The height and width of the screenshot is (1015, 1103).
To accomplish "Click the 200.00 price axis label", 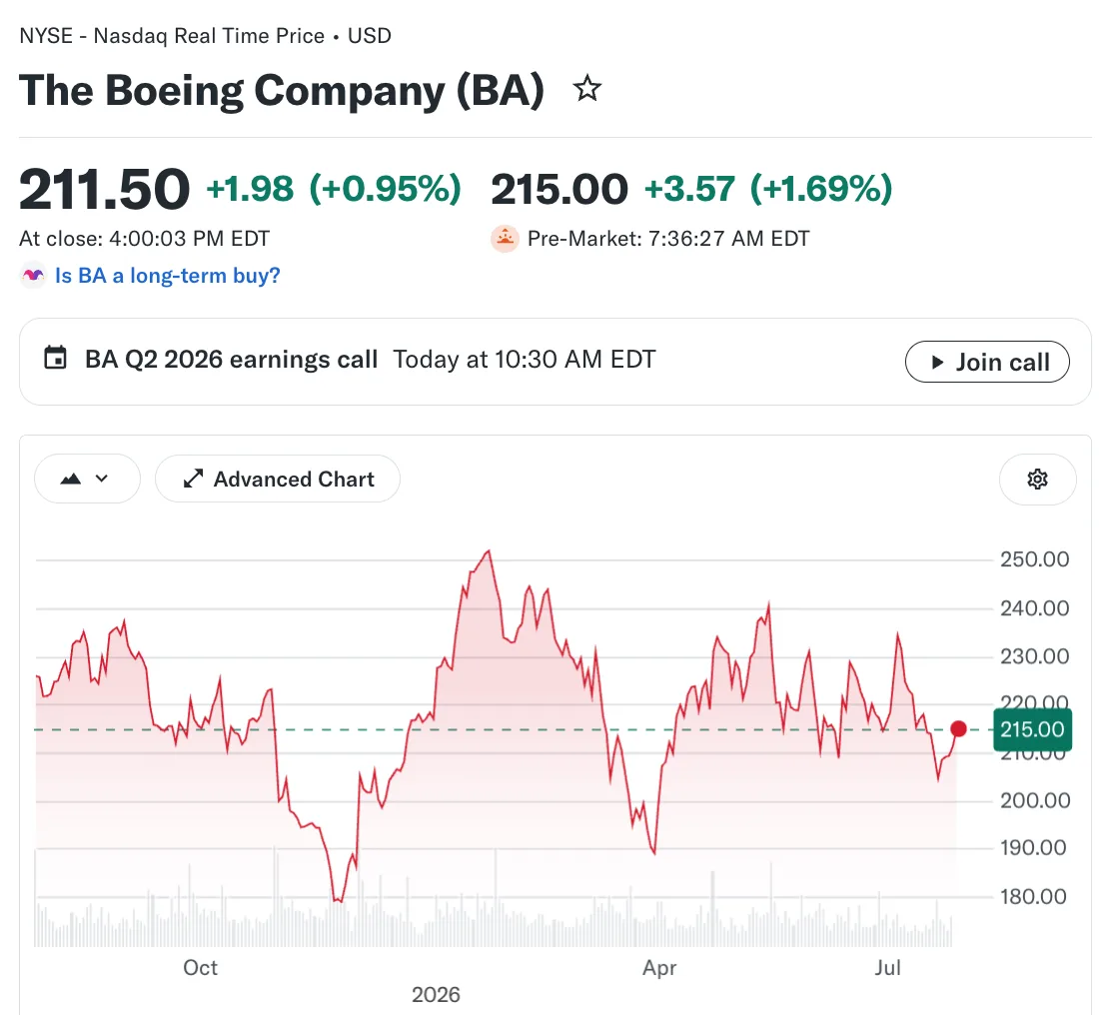I will [x=1035, y=800].
